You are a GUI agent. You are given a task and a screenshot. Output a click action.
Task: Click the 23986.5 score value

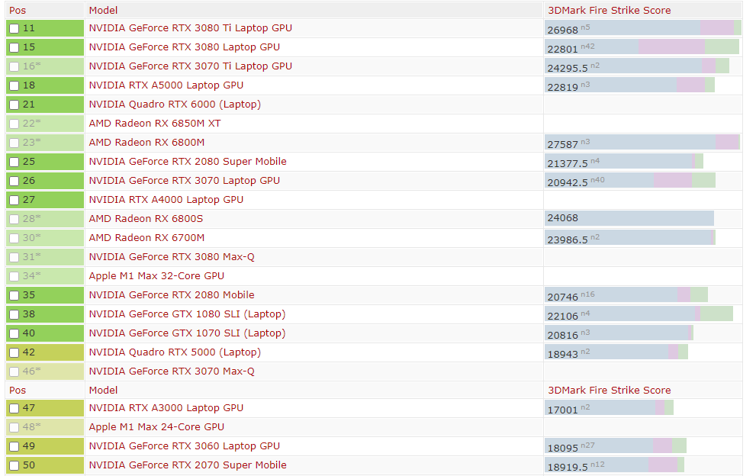pyautogui.click(x=568, y=240)
